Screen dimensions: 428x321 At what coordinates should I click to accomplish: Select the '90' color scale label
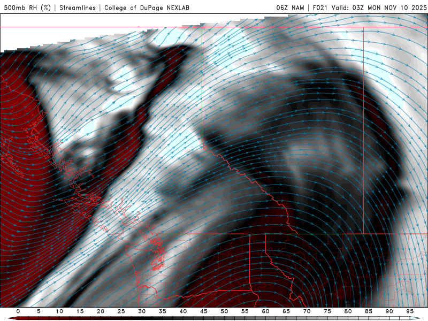pos(389,311)
